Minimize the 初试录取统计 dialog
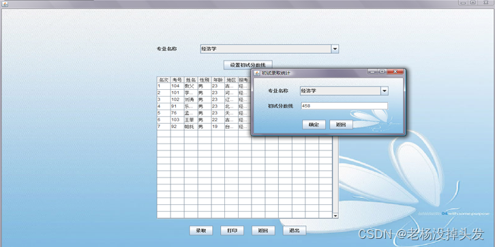The width and height of the screenshot is (495, 247). (x=372, y=72)
